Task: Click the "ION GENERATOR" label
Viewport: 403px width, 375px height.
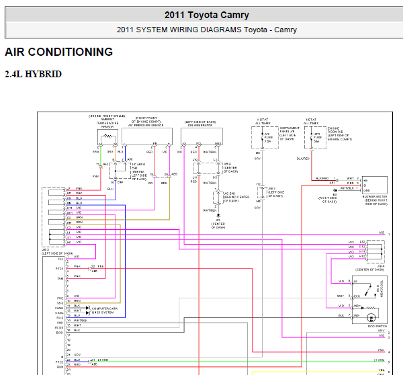Action: coord(200,125)
